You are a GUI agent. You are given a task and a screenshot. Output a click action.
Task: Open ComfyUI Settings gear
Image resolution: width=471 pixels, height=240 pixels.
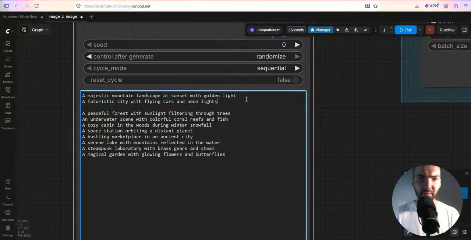click(8, 231)
